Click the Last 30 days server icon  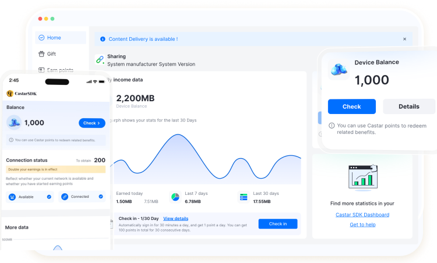click(x=244, y=197)
